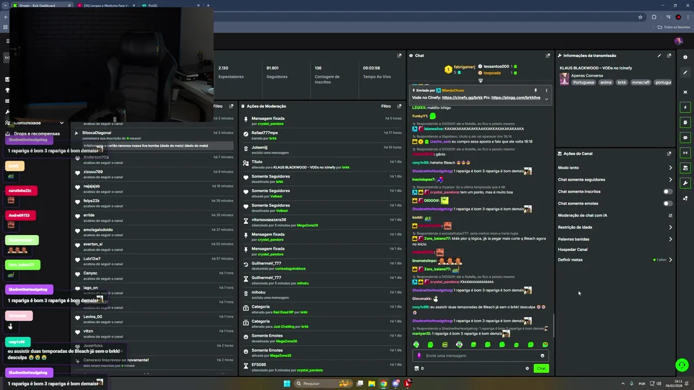Open the pixgg.com/brkklive link
Image resolution: width=694 pixels, height=390 pixels.
(516, 97)
